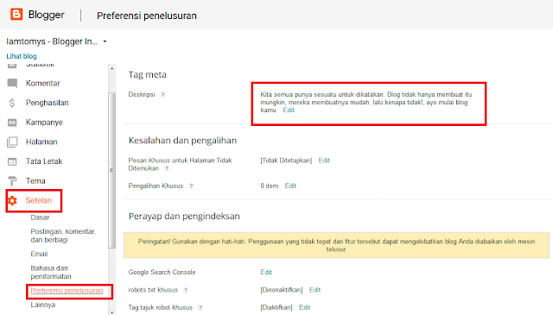The width and height of the screenshot is (553, 315).
Task: Select Kampanye in the sidebar
Action: pyautogui.click(x=44, y=123)
